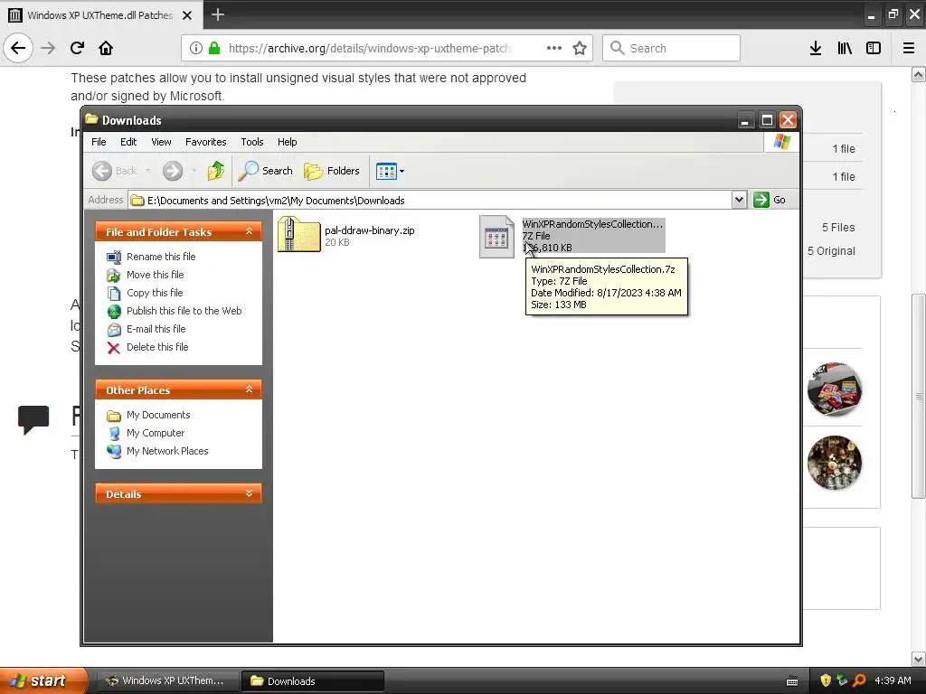Open the View menu
The image size is (926, 694).
point(161,142)
